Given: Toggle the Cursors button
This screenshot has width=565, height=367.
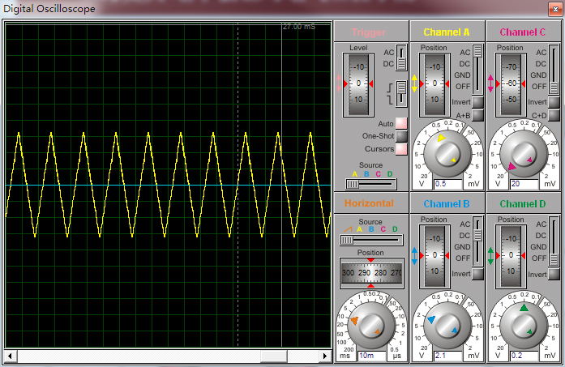Looking at the screenshot, I should 400,149.
